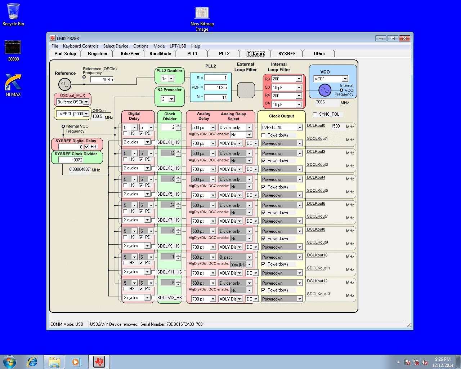Open the Keyboard Controls menu
The image size is (461, 369).
(x=81, y=46)
